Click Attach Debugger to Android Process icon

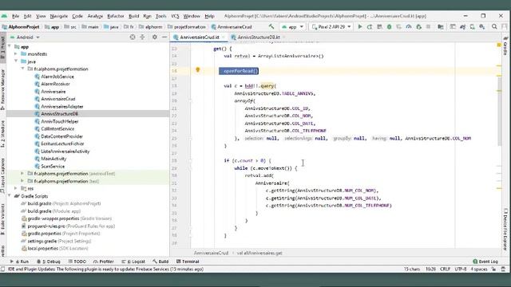pos(418,26)
